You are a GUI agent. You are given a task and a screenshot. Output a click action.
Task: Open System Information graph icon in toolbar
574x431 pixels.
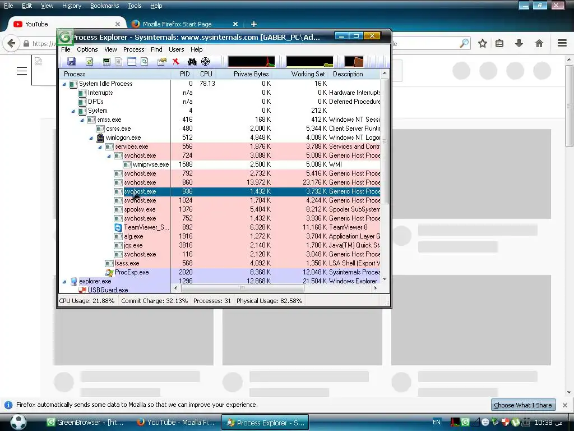[107, 62]
